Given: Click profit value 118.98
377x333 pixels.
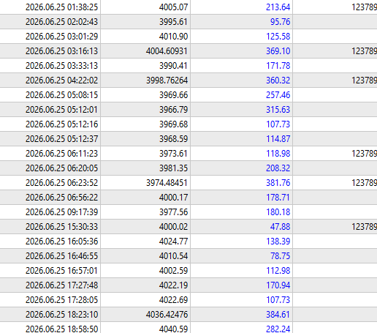Looking at the screenshot, I should coord(278,154).
